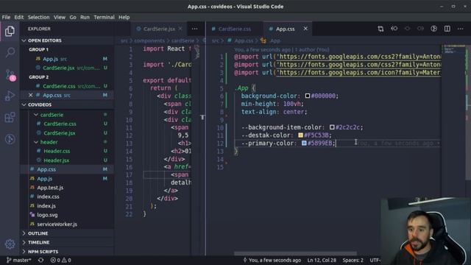471x265 pixels.
Task: Open the Run and Debug view
Action: (x=10, y=96)
